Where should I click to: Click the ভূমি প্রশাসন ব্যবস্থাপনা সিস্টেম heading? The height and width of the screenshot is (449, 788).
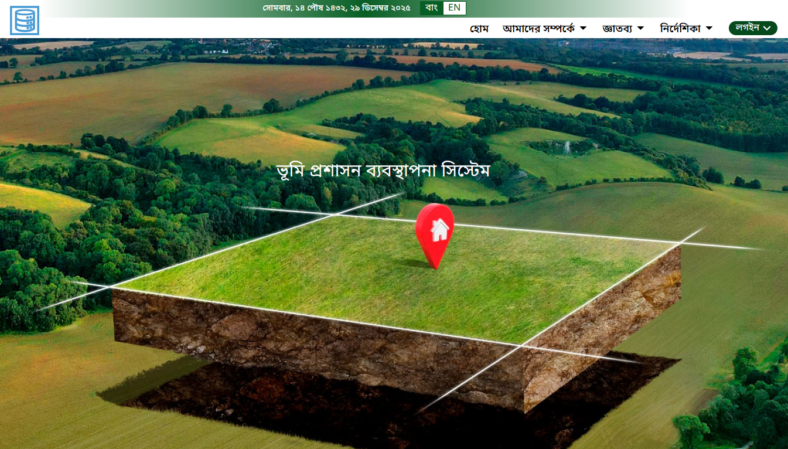pos(383,171)
